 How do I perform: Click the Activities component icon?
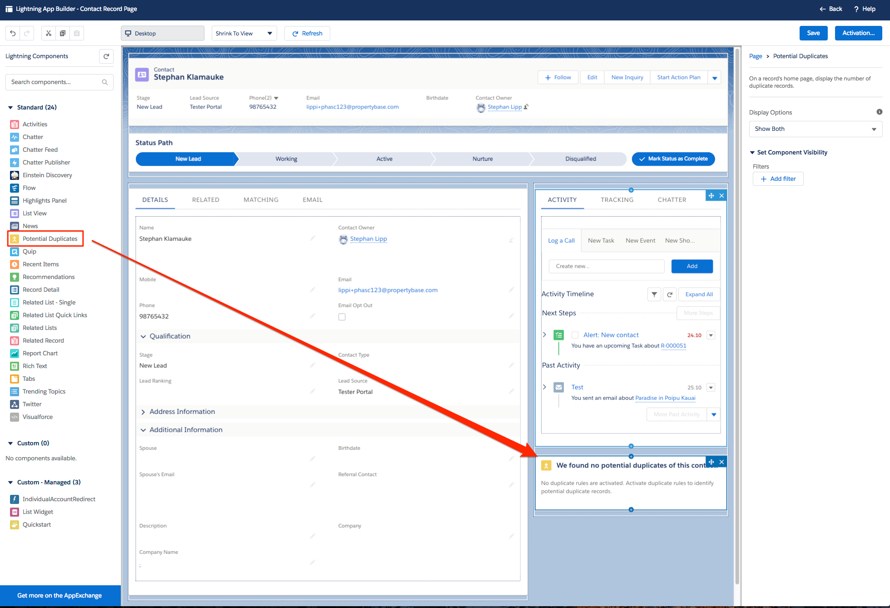(15, 124)
